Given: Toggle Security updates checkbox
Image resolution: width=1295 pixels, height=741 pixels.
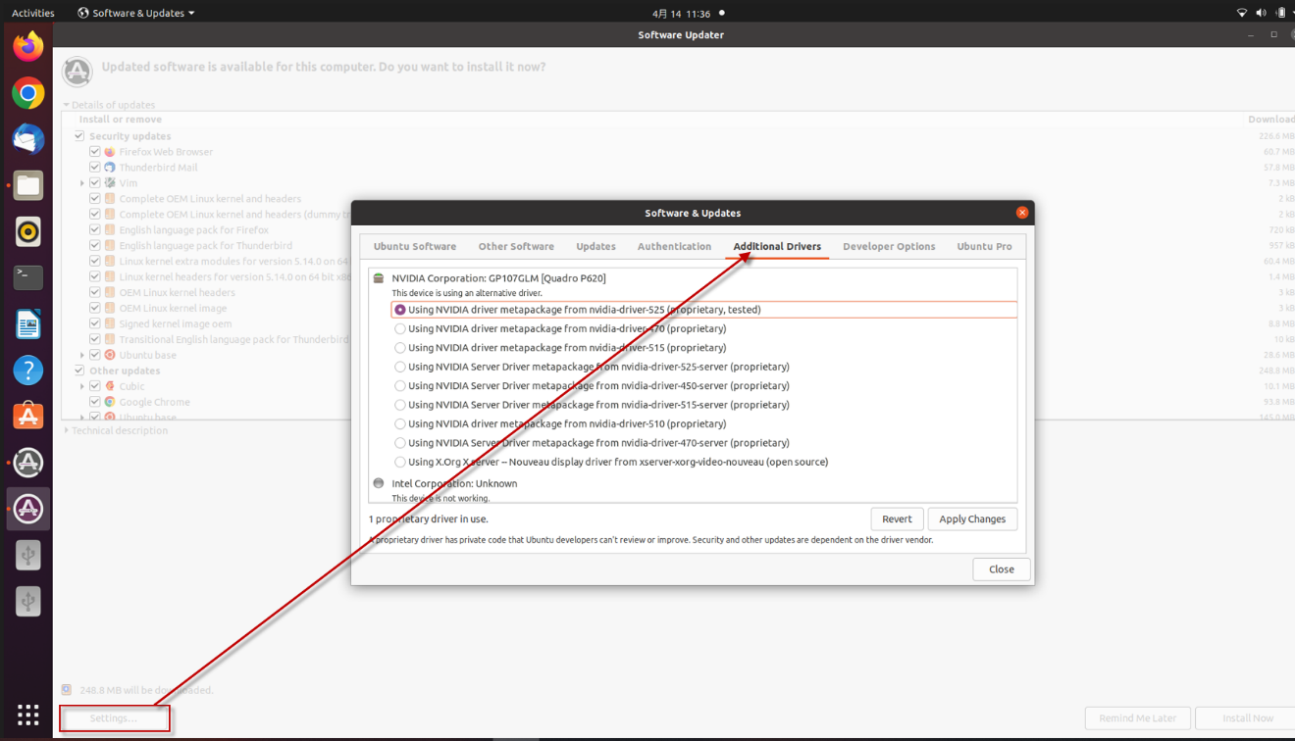Looking at the screenshot, I should pos(79,136).
